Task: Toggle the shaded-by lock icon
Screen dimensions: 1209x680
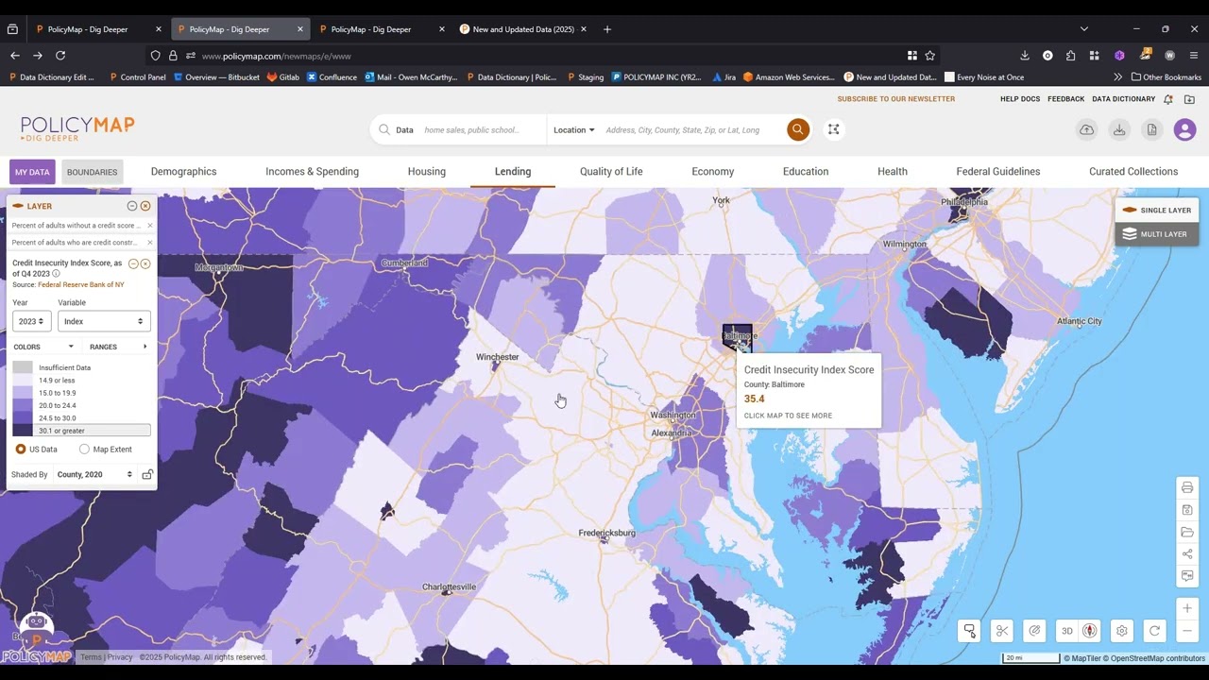Action: pos(147,474)
